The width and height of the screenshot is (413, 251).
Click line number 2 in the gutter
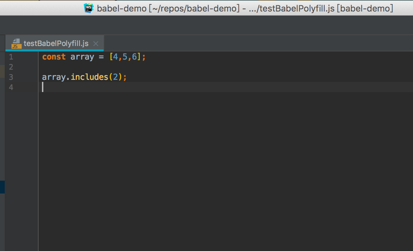pyautogui.click(x=11, y=67)
